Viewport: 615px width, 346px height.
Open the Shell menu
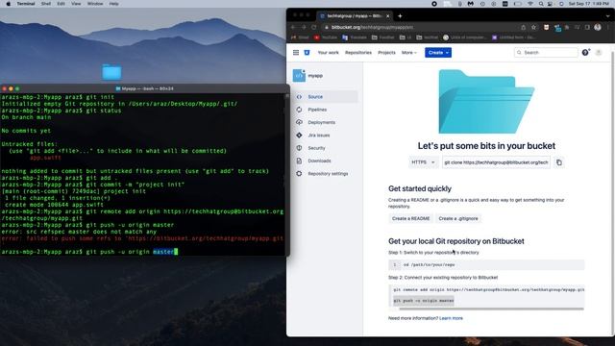46,4
